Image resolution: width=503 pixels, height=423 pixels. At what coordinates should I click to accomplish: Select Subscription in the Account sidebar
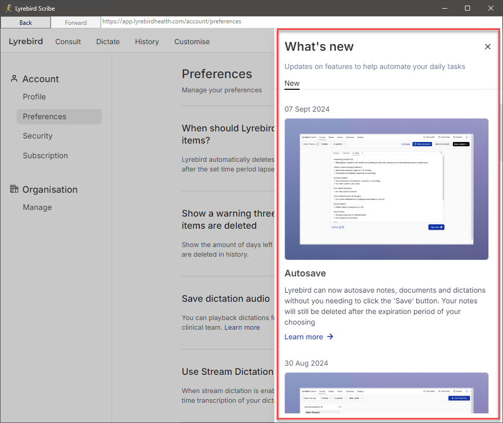click(45, 156)
